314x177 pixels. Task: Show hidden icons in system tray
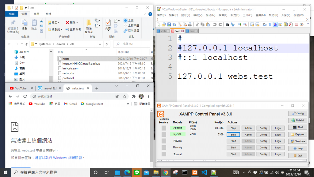(x=244, y=172)
